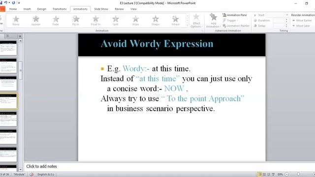Select the Animations ribbon tab

(80, 9)
